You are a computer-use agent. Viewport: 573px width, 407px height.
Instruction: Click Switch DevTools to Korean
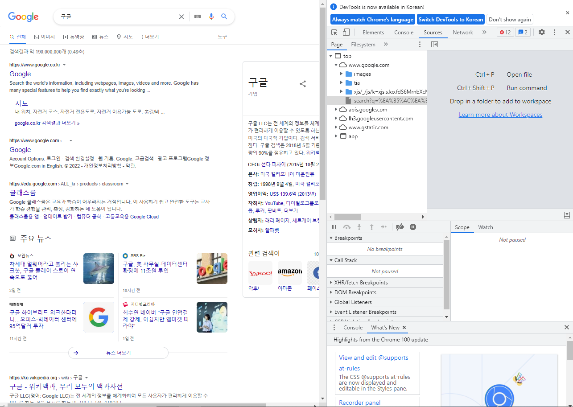point(450,19)
